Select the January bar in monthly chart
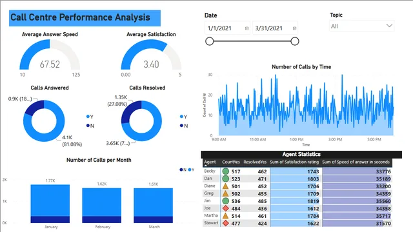The image size is (413, 232). click(x=50, y=204)
